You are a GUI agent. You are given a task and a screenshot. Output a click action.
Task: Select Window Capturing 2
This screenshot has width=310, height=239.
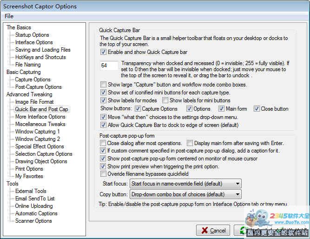coord(38,139)
